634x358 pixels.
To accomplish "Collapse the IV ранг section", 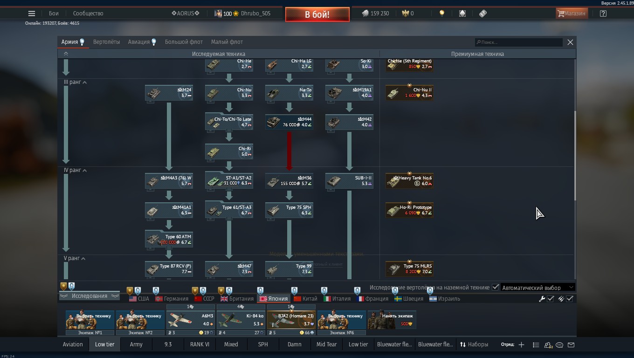I will coord(75,171).
